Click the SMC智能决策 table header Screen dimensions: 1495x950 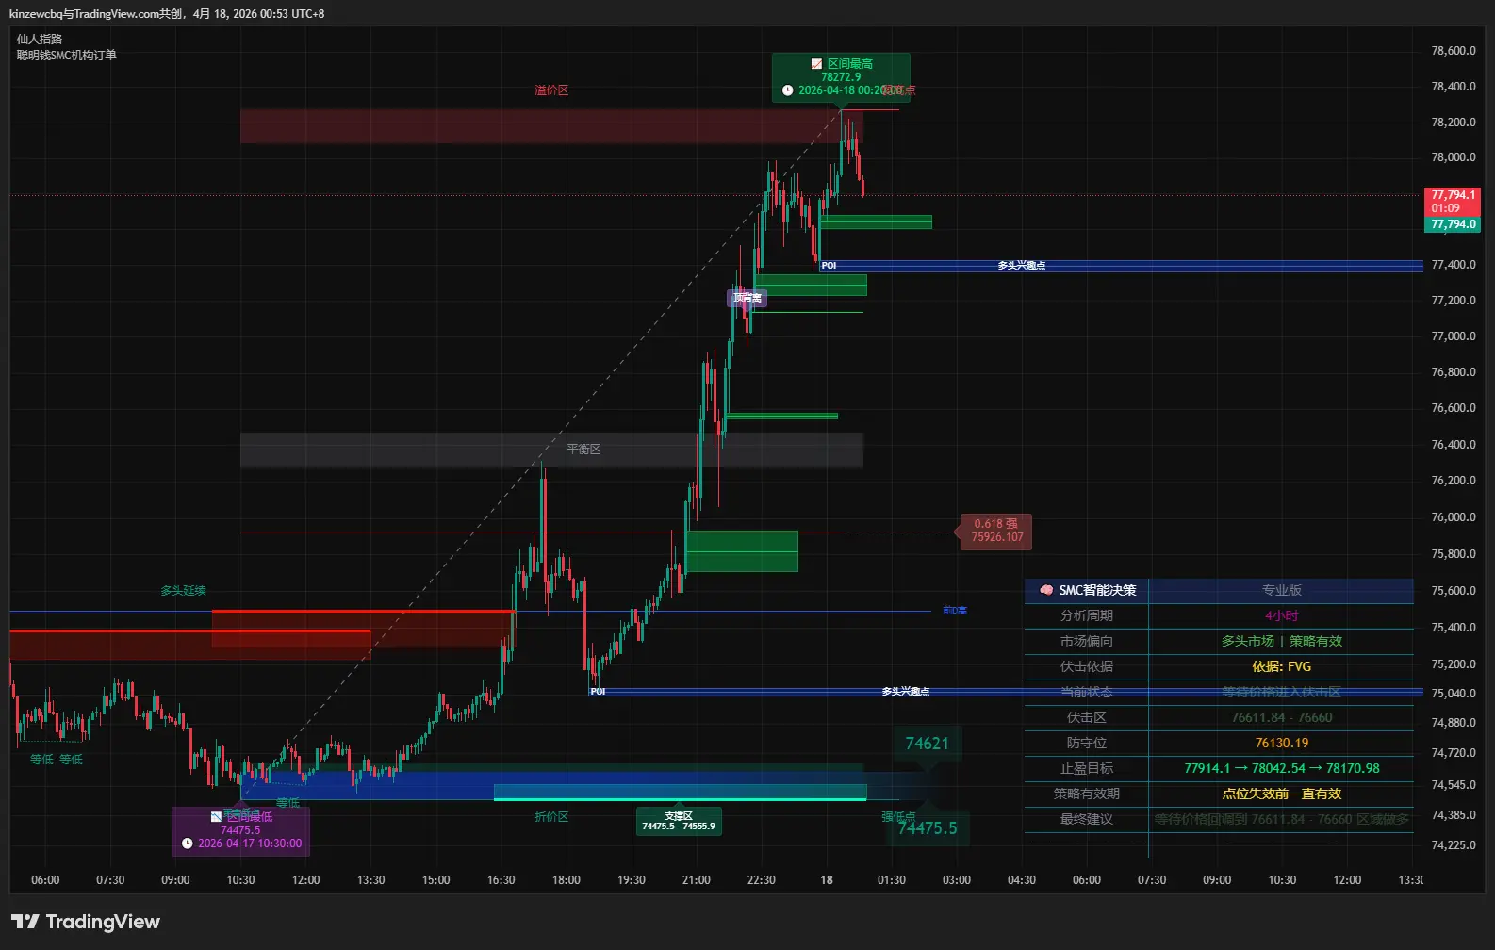1087,590
